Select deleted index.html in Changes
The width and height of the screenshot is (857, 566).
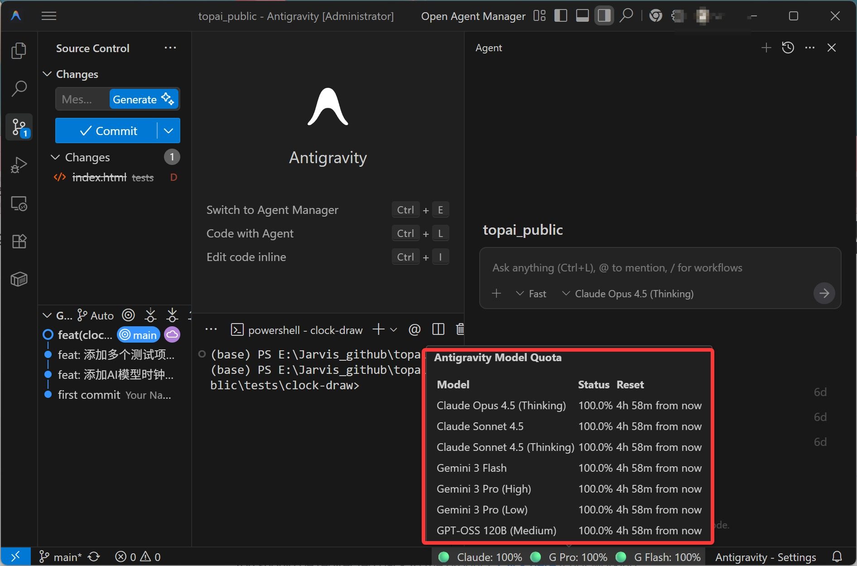(x=100, y=178)
